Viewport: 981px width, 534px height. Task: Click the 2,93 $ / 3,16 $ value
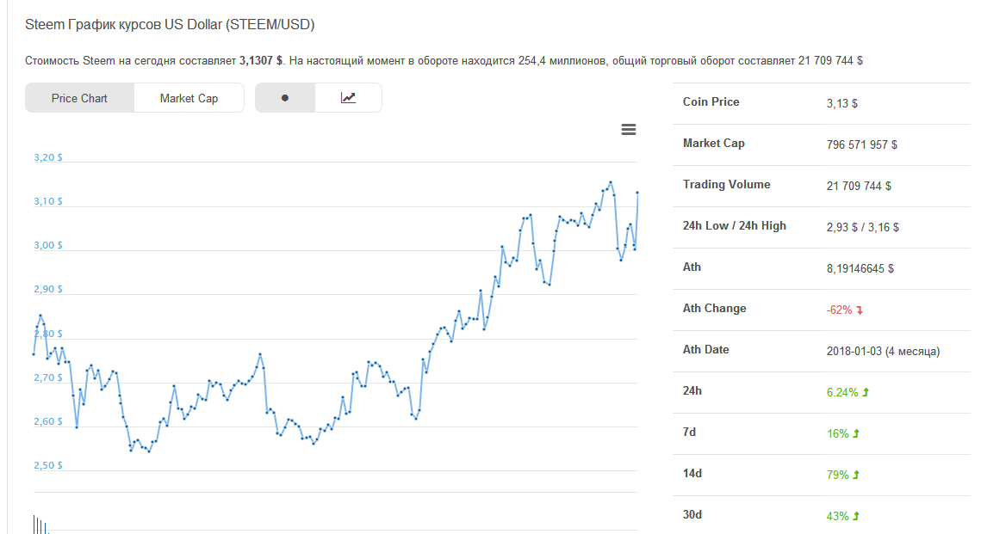click(862, 227)
